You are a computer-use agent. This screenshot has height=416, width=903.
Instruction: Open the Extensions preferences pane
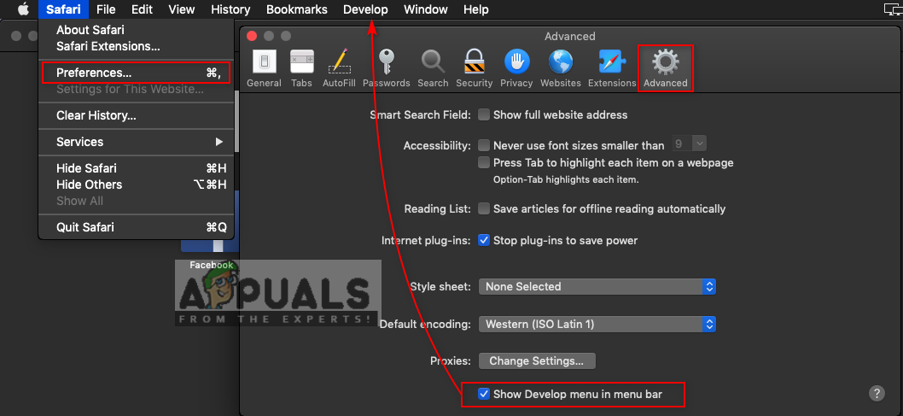[612, 68]
